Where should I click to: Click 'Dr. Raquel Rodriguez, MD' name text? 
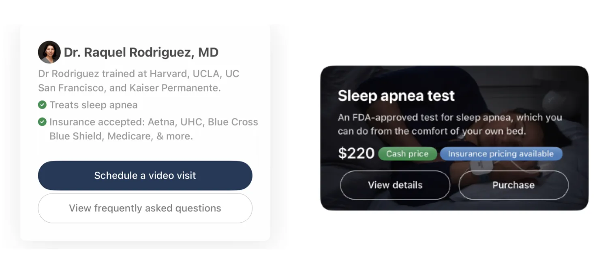tap(141, 52)
